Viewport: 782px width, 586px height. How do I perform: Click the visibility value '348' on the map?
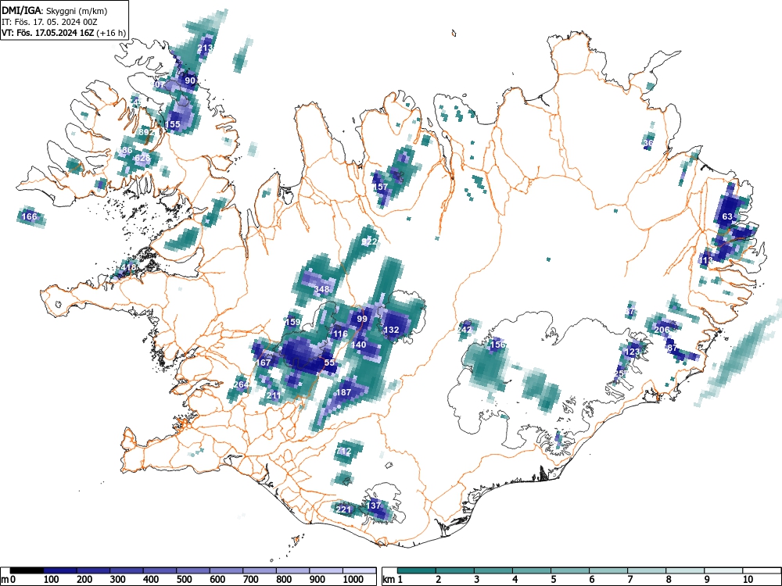pyautogui.click(x=321, y=289)
